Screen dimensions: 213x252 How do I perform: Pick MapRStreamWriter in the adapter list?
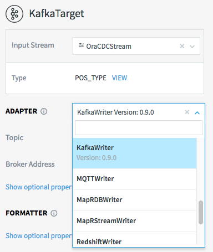pos(135,221)
